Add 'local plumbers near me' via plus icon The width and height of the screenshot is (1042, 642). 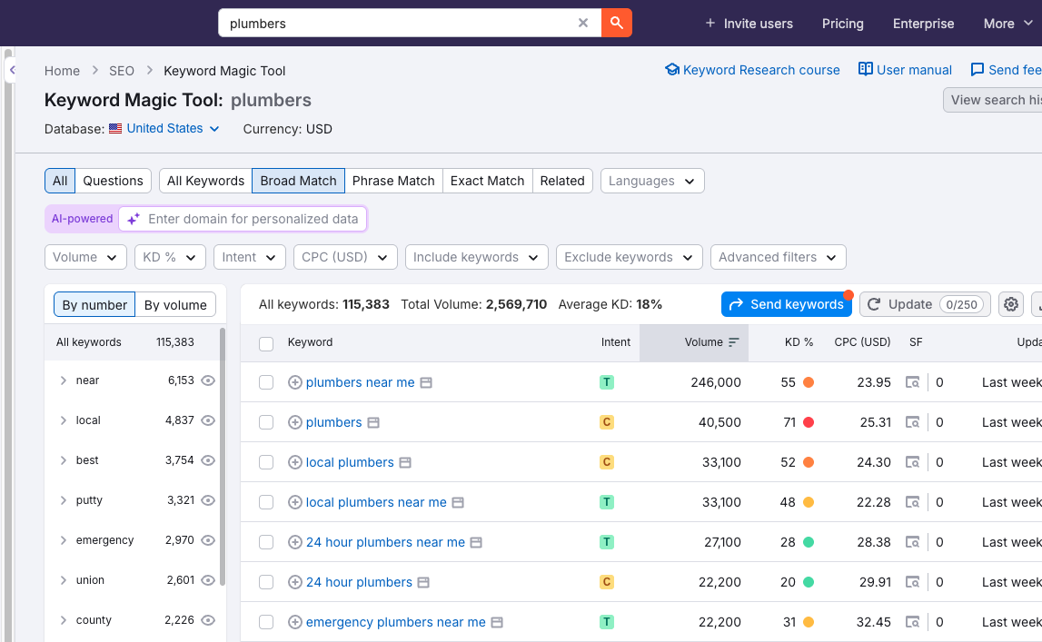295,502
